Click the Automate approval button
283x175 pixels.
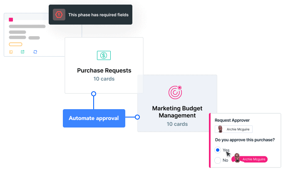[94, 118]
